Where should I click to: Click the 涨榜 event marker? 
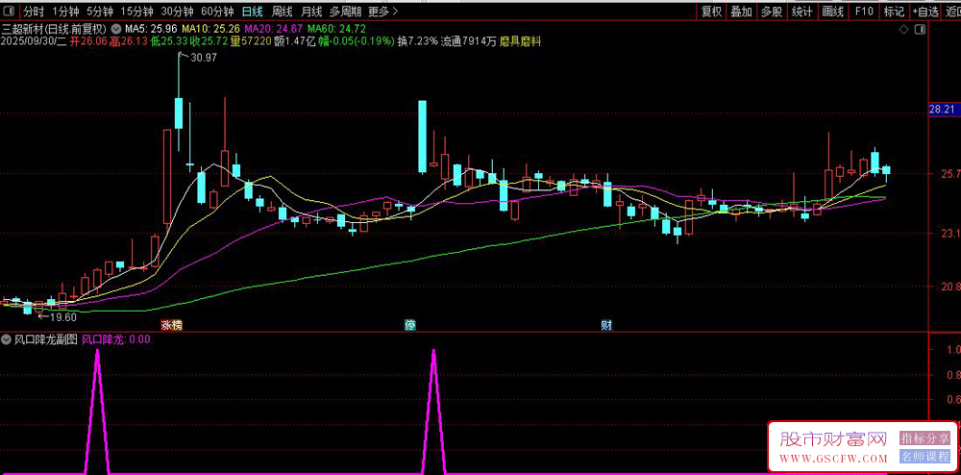click(171, 325)
